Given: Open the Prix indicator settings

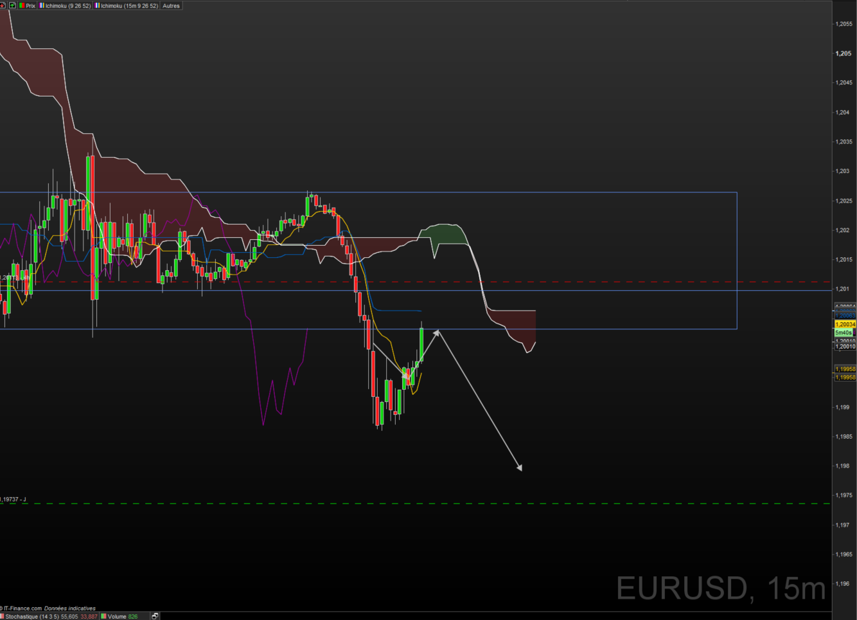Looking at the screenshot, I should pos(26,6).
